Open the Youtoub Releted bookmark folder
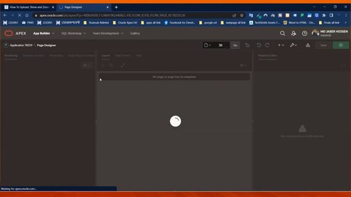This screenshot has height=197, width=351. pyautogui.click(x=97, y=22)
